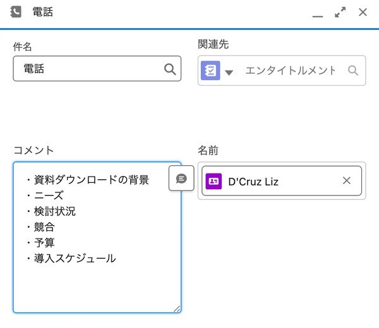Viewport: 379px width, 328px height.
Task: Click the entitlement object icon in 関連先
Action: pos(210,71)
